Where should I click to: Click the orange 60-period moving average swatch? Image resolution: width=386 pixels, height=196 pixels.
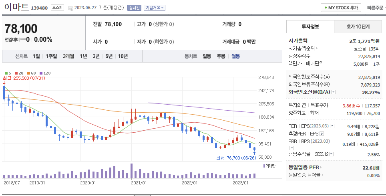pyautogui.click(x=28, y=73)
